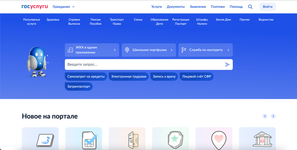Viewport: 297px width, 150px height.
Task: Click Электронная трудовая chip
Action: (129, 76)
